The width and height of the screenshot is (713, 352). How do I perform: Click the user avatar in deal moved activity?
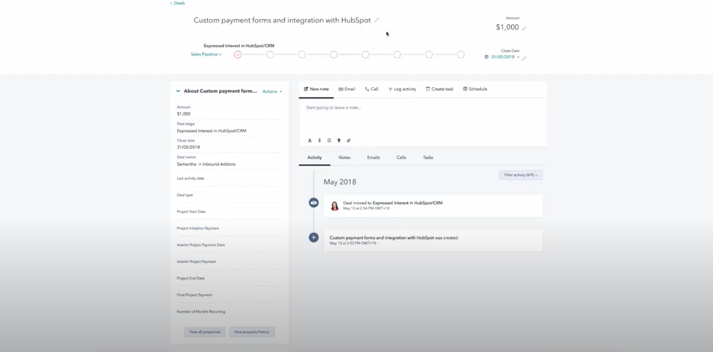335,206
